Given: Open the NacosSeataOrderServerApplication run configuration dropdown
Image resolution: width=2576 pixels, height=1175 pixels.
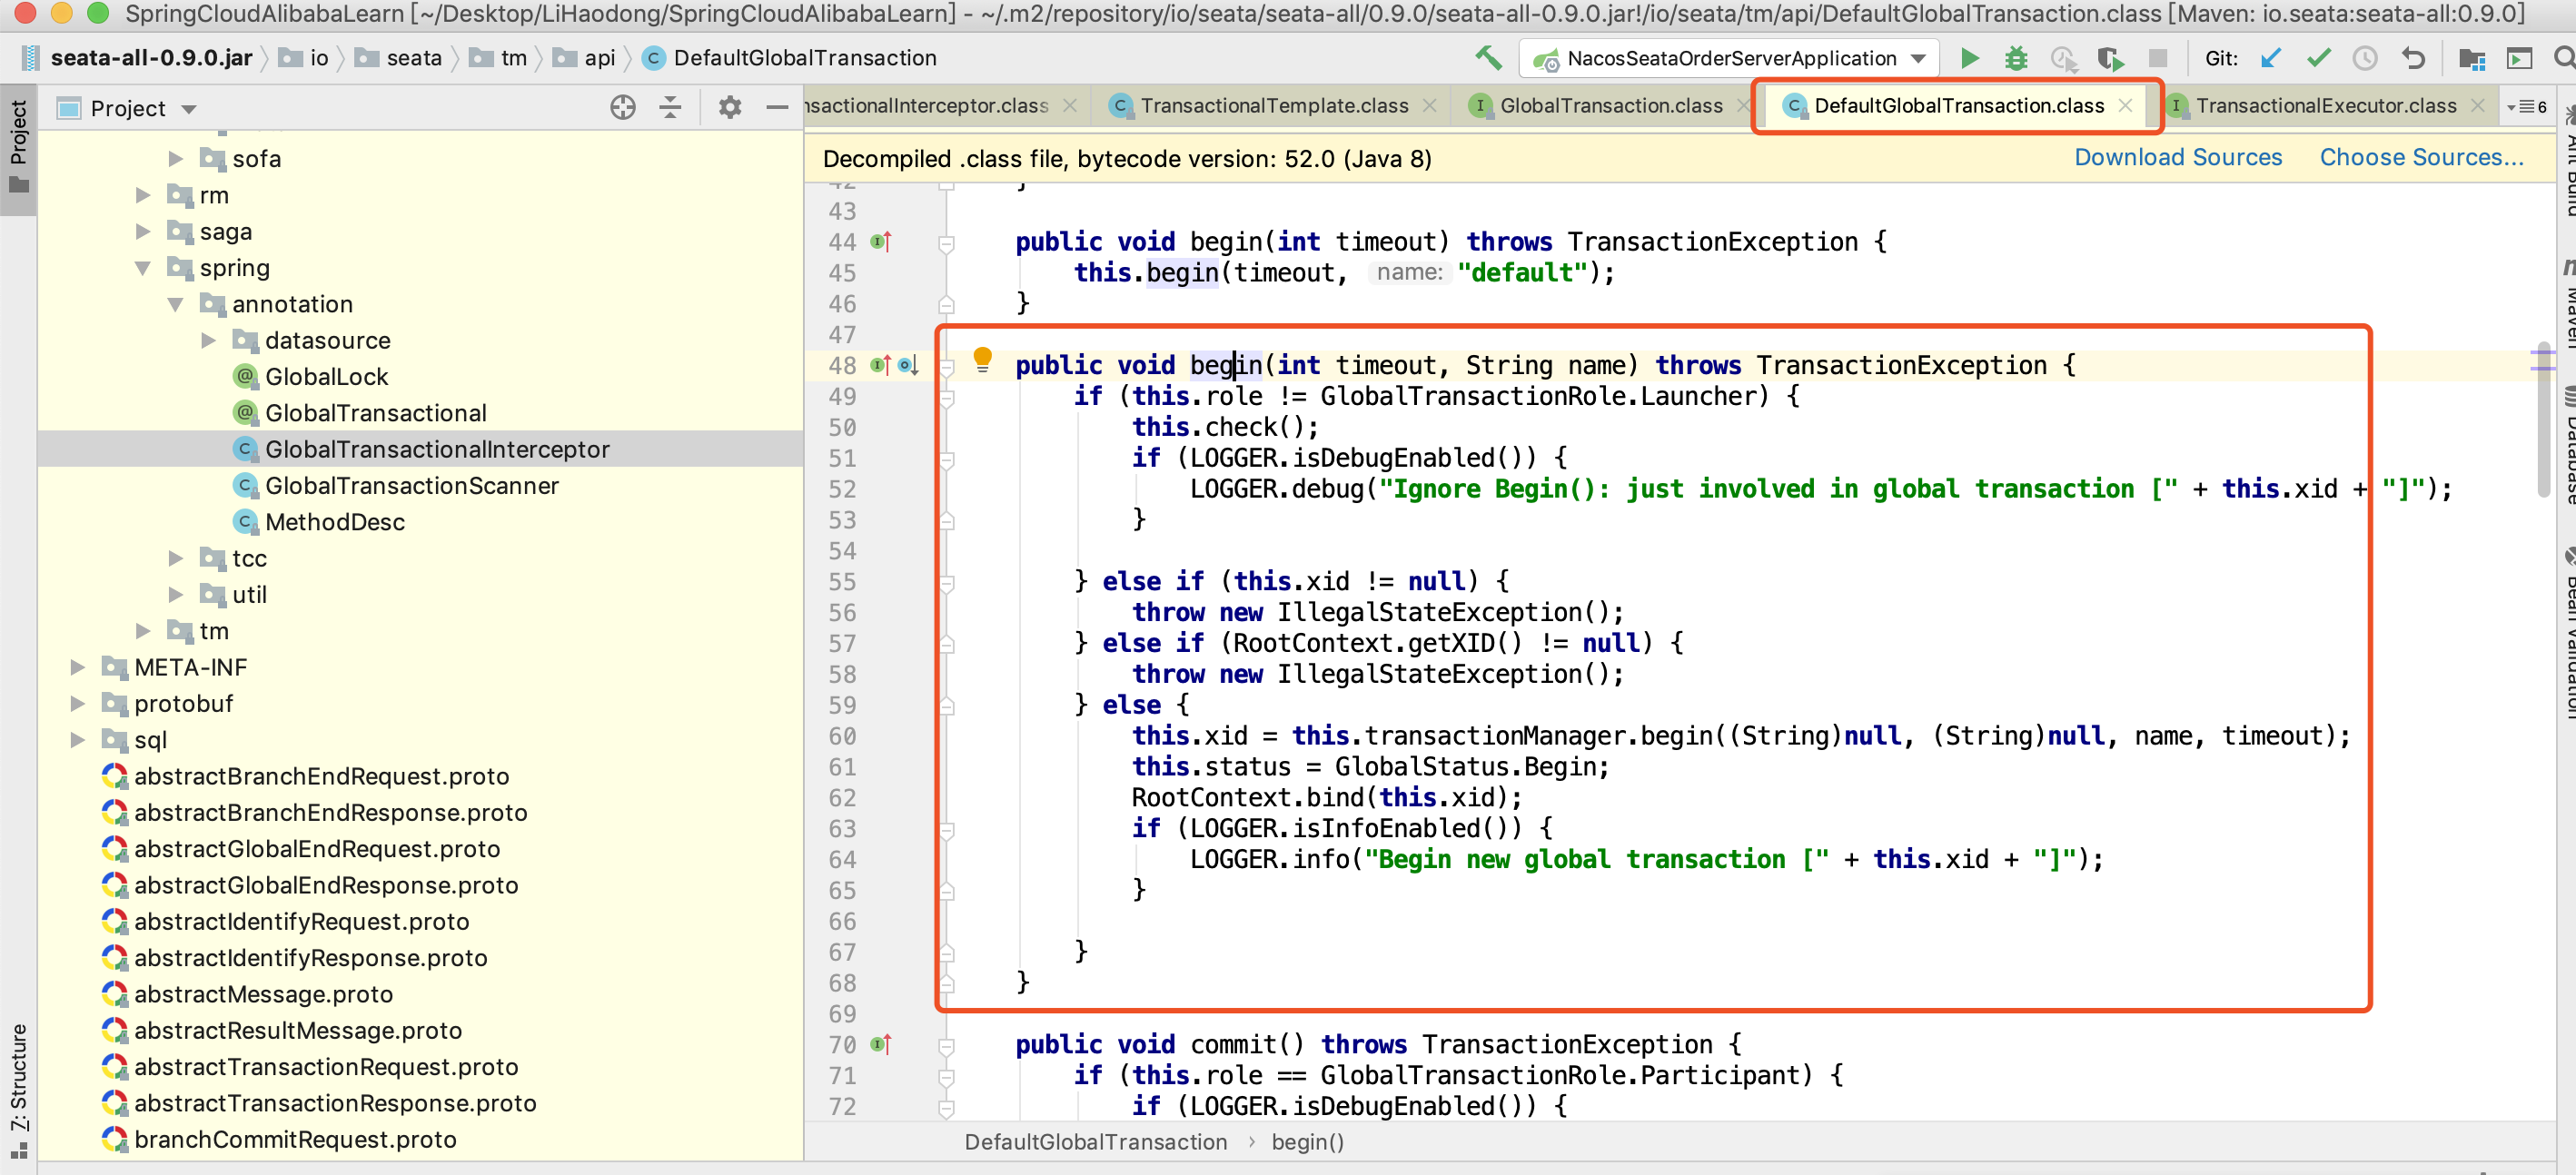Looking at the screenshot, I should pos(1729,58).
